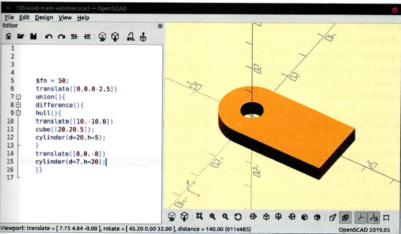Collapse the hull() fold marker on line 9
Screen dimensions: 401x234
point(19,113)
